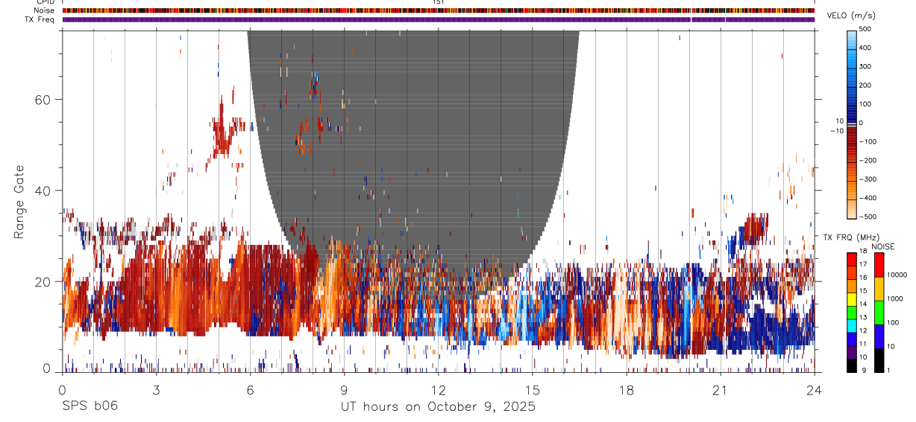
Task: Click the "17" tick on the TX FRQ legend
Action: tap(864, 264)
